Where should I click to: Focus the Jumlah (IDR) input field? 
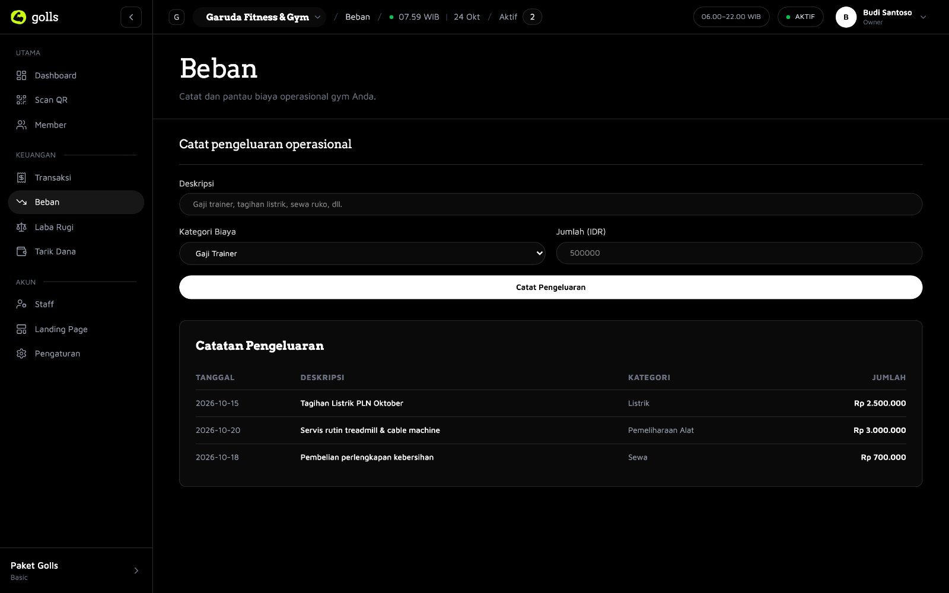click(x=739, y=253)
